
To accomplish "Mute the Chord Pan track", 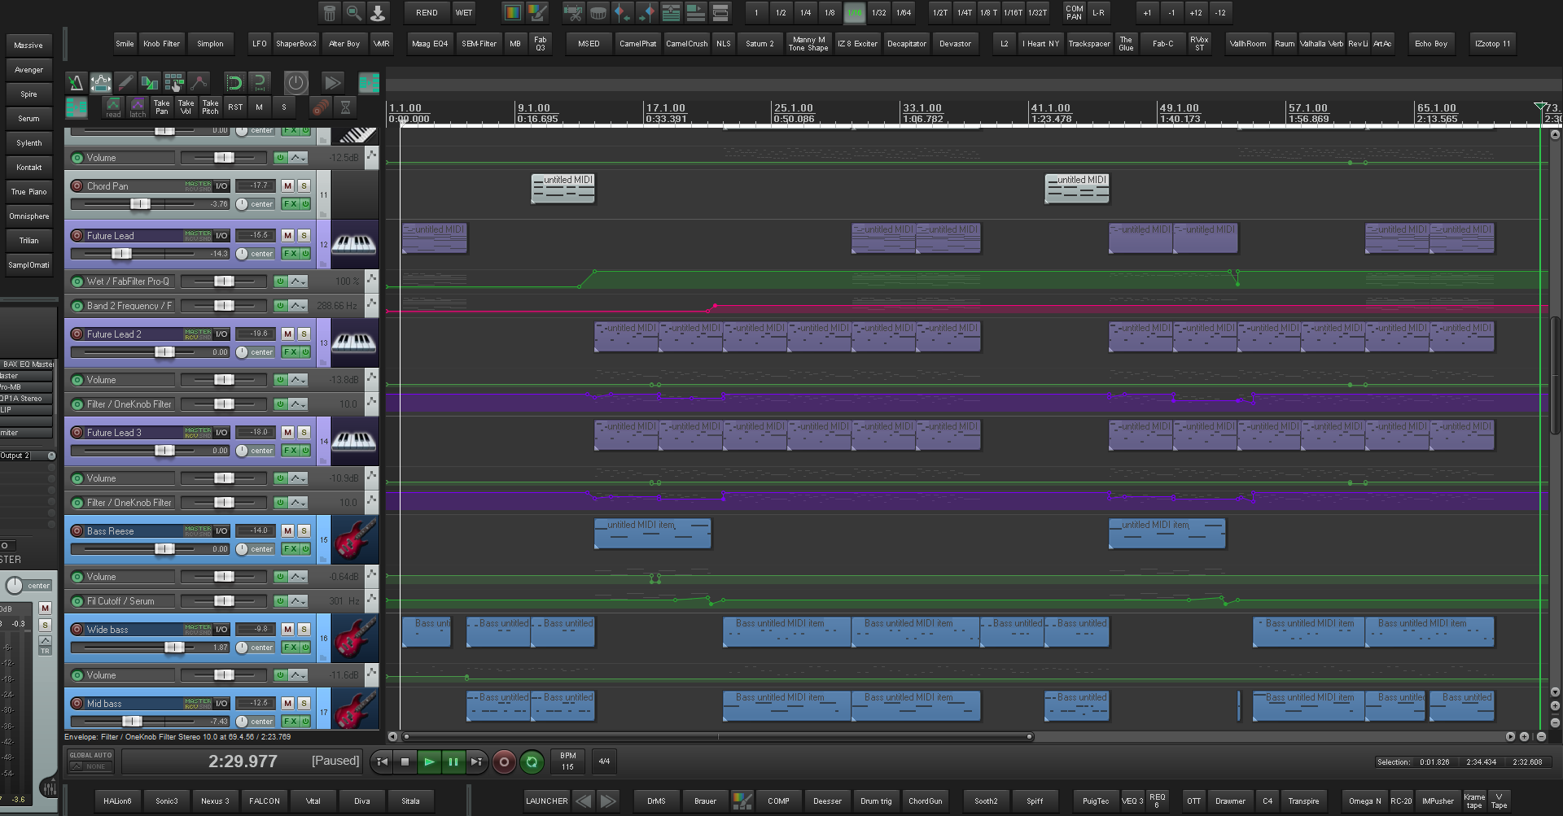I will pyautogui.click(x=287, y=185).
